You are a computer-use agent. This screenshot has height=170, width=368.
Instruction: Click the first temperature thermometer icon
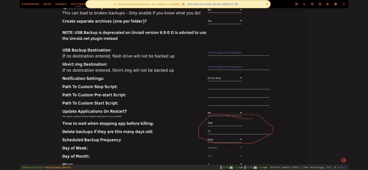click(221, 167)
